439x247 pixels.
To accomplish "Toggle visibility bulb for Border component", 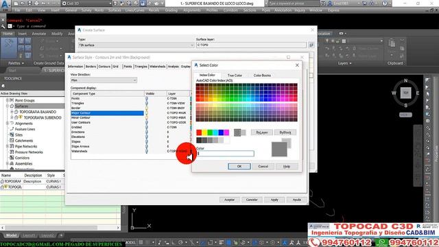I will (146, 108).
